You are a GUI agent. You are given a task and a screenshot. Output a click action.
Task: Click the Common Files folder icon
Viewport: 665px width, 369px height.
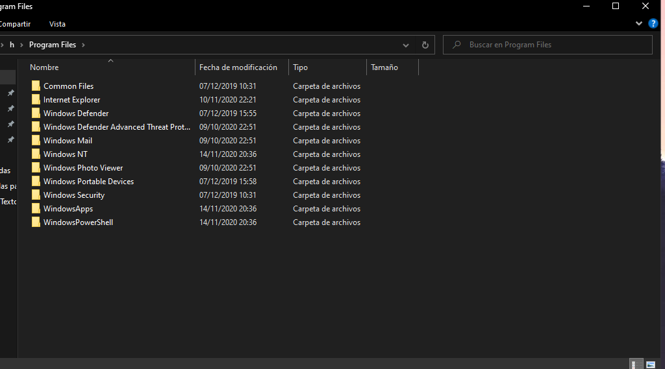pyautogui.click(x=36, y=86)
